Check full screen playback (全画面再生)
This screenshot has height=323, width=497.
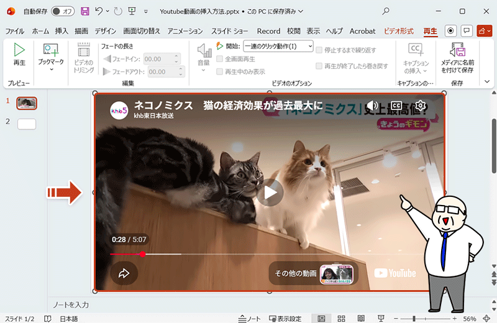coord(219,58)
